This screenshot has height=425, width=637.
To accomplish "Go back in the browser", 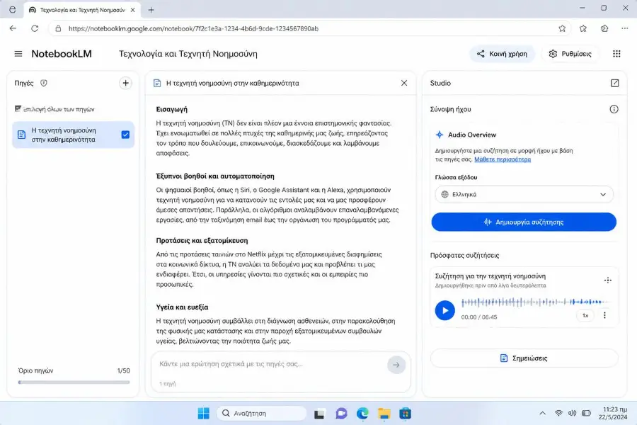I will [13, 28].
